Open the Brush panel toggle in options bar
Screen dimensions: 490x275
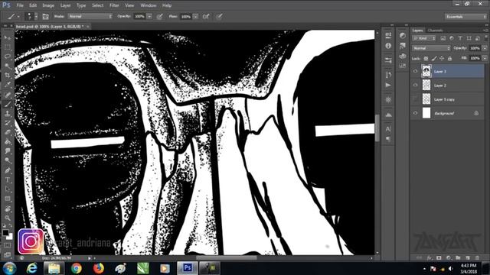point(45,17)
